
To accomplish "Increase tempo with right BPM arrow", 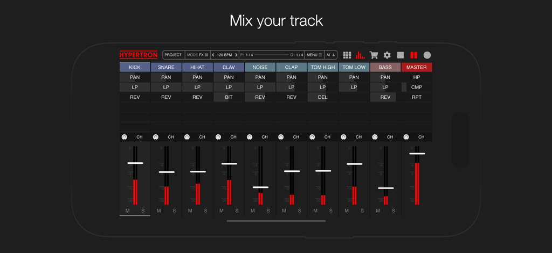I will 236,55.
